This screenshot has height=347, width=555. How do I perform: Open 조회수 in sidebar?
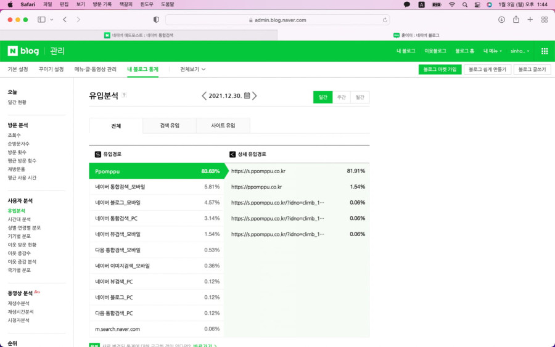14,135
